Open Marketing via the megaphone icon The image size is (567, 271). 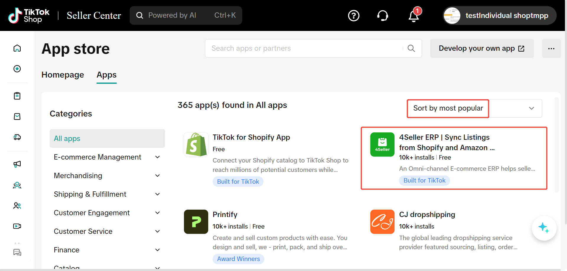coord(17,164)
